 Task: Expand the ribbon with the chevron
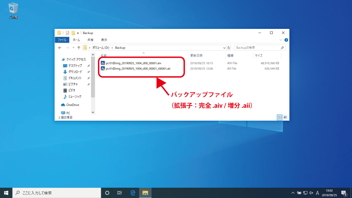[281, 40]
